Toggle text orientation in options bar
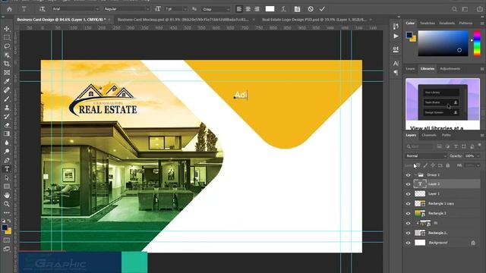This screenshot has height=273, width=486. click(43, 9)
